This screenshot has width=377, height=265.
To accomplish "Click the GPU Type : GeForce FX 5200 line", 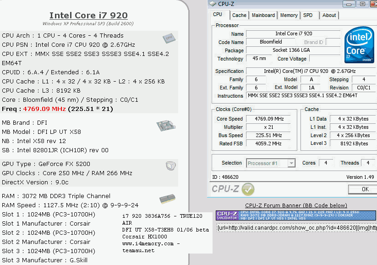I will pyautogui.click(x=46, y=164).
